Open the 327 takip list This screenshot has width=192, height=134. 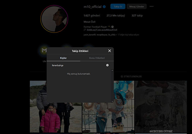137,16
